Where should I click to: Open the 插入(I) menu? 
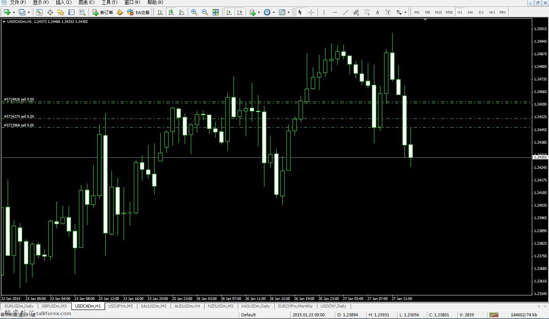64,2
